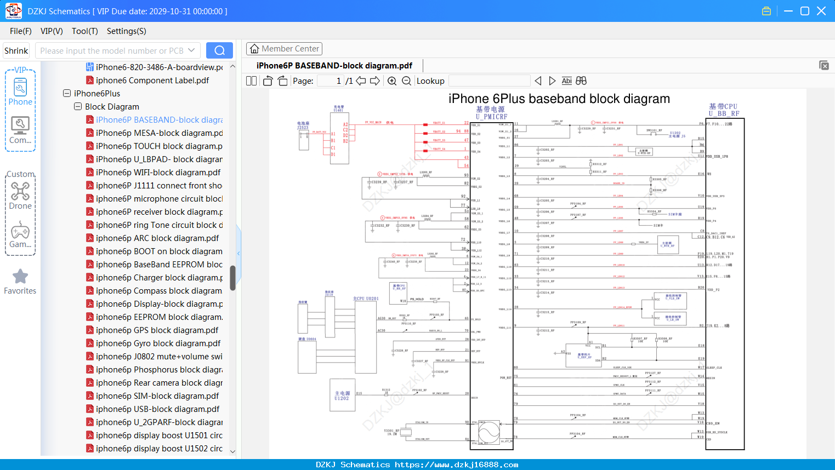Image resolution: width=835 pixels, height=470 pixels.
Task: Open iphone6P receiver block diagram
Action: 159,211
